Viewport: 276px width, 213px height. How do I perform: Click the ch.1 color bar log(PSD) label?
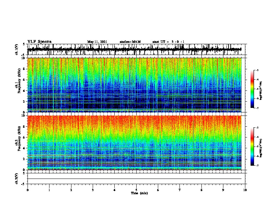(261, 91)
